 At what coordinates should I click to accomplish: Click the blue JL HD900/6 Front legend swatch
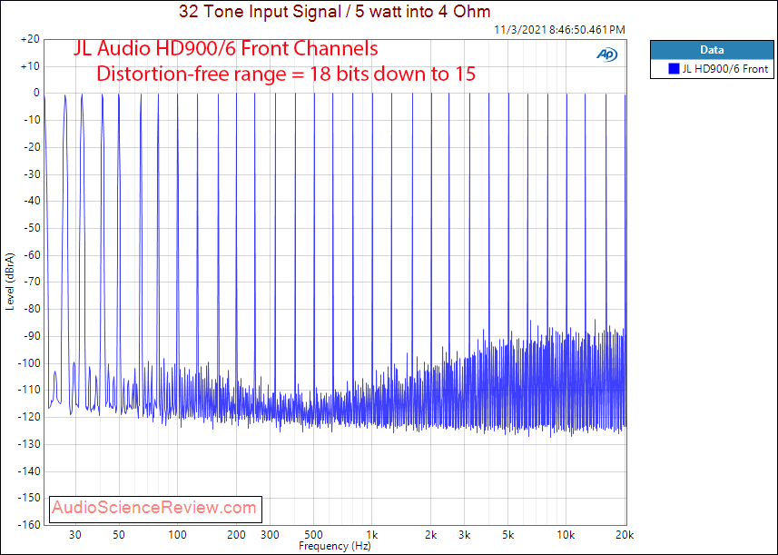tap(674, 68)
